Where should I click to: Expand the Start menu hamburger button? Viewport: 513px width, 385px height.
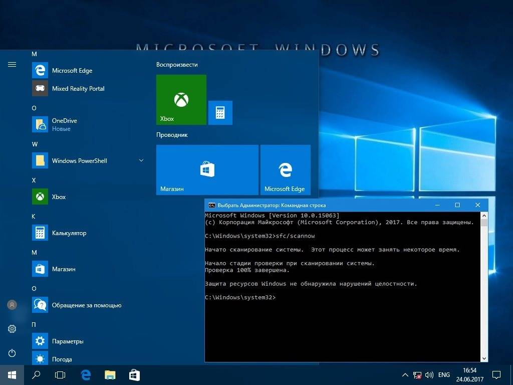12,65
